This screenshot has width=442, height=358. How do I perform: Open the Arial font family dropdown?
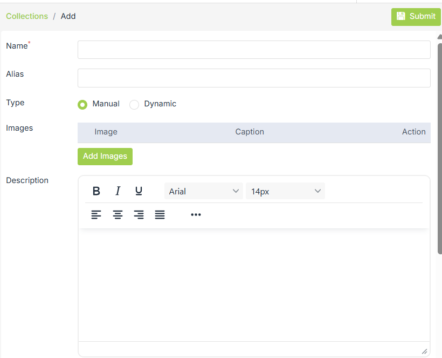click(x=204, y=191)
